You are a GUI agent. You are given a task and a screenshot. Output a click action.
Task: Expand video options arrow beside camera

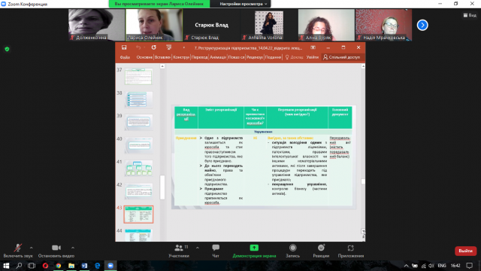[x=73, y=248]
